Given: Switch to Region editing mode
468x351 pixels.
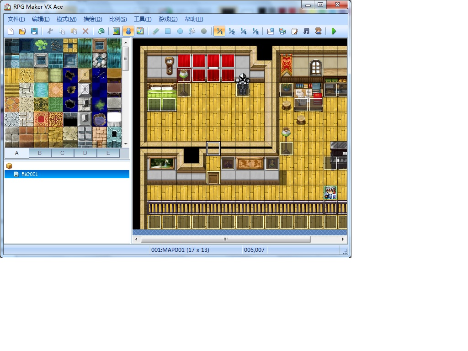Looking at the screenshot, I should pos(140,31).
